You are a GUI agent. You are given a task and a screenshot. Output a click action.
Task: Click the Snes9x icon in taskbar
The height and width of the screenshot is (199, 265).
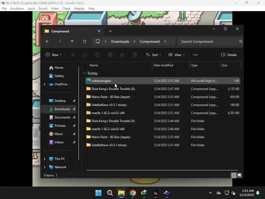(167, 193)
